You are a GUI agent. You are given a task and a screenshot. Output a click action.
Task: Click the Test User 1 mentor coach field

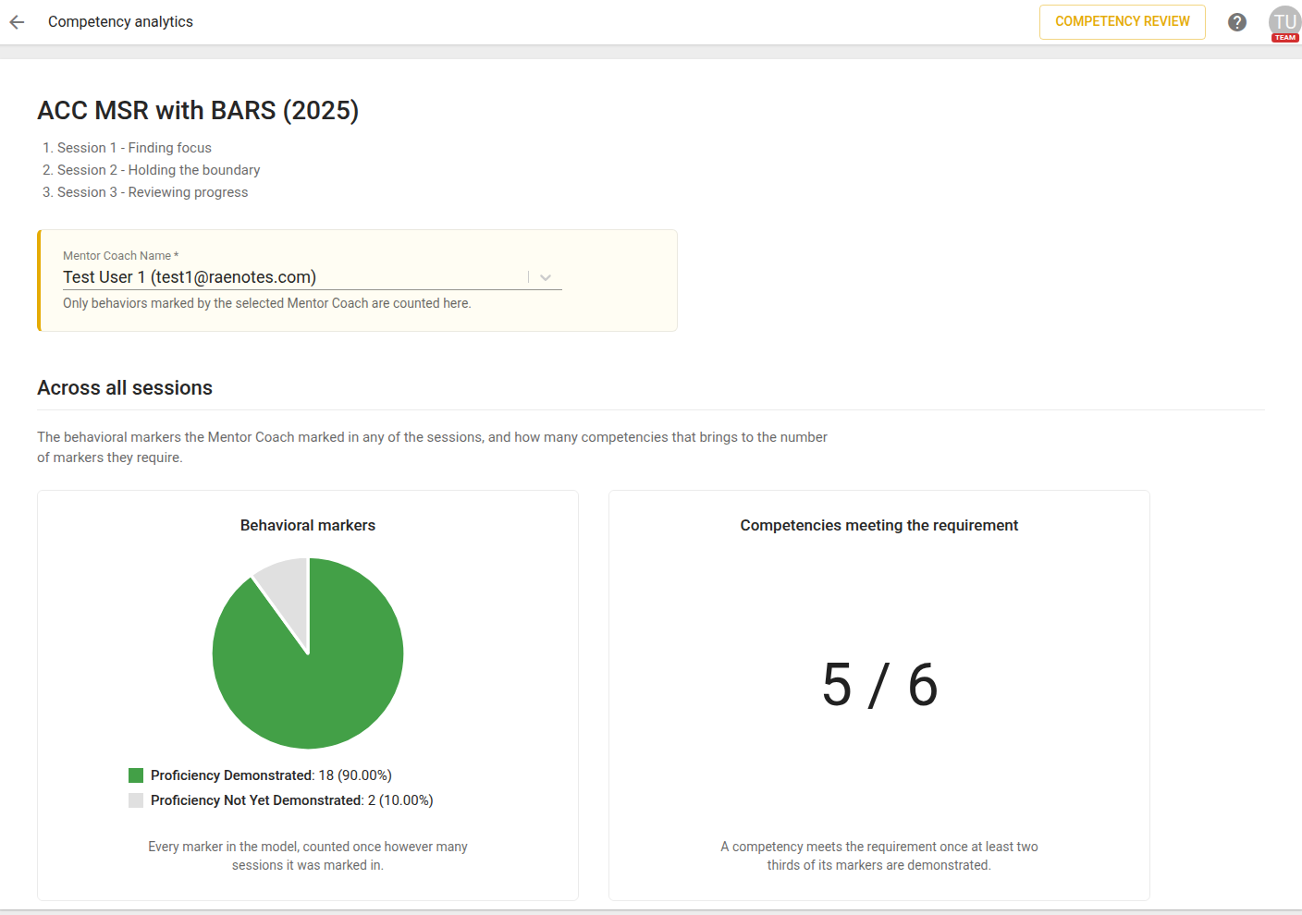tap(313, 277)
